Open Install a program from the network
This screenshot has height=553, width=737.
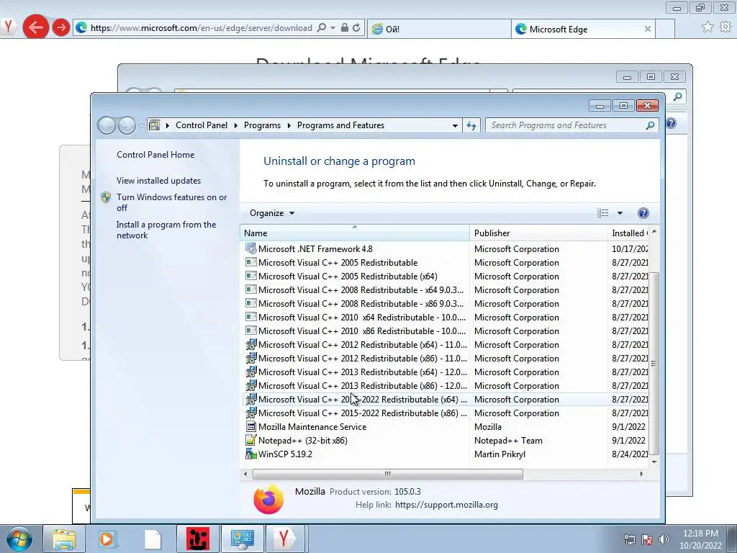[166, 230]
